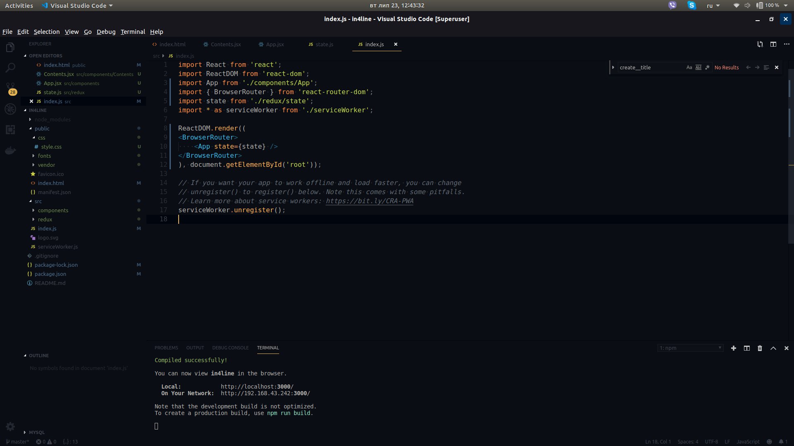Split the editor right
The width and height of the screenshot is (794, 446).
pos(773,44)
